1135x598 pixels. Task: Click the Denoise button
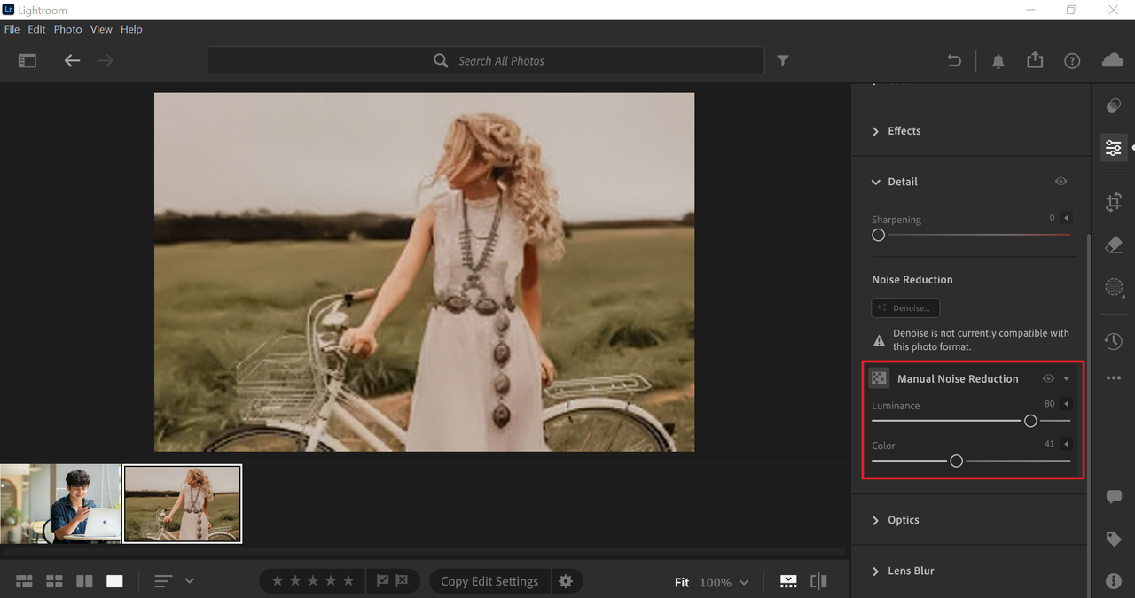(905, 308)
